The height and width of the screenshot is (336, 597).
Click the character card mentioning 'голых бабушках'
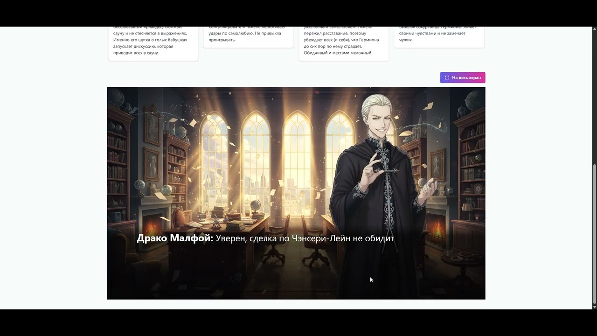point(153,43)
